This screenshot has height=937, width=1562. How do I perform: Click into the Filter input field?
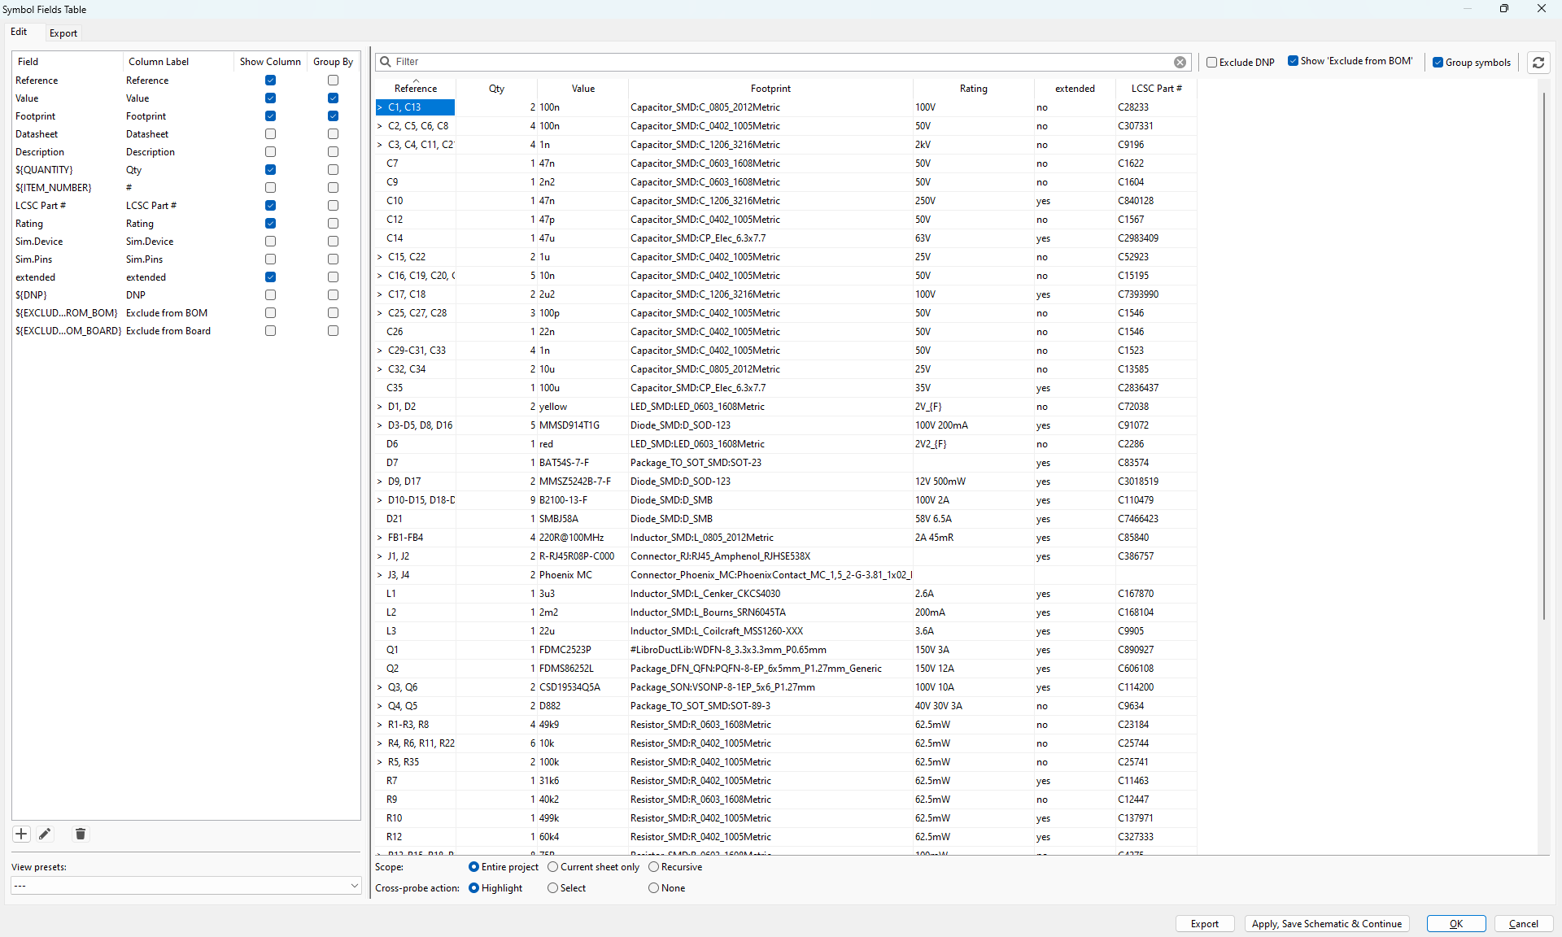click(781, 62)
